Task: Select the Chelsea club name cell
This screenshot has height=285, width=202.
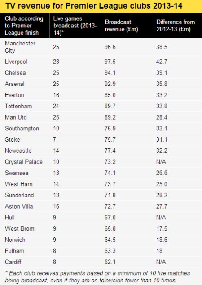Action: click(x=15, y=73)
